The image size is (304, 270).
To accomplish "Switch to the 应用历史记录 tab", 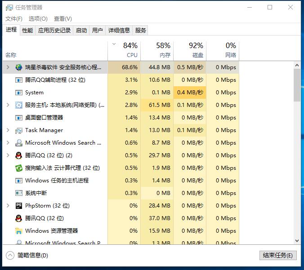I will pyautogui.click(x=54, y=31).
